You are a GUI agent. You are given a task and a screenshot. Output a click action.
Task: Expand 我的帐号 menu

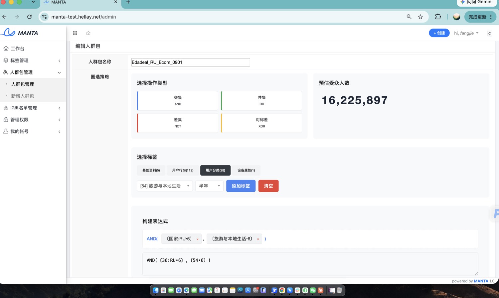[x=33, y=131]
